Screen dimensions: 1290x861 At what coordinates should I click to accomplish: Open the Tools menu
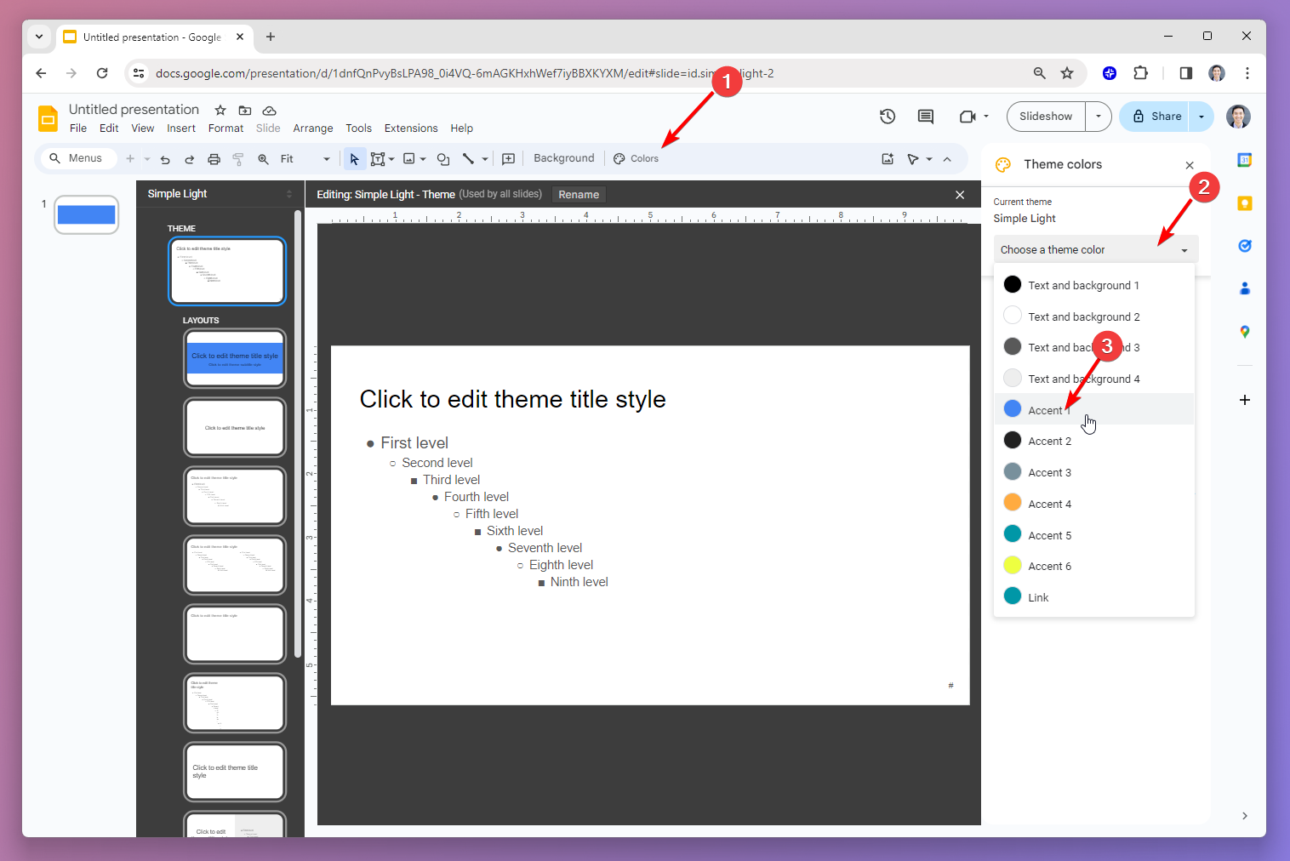coord(358,128)
